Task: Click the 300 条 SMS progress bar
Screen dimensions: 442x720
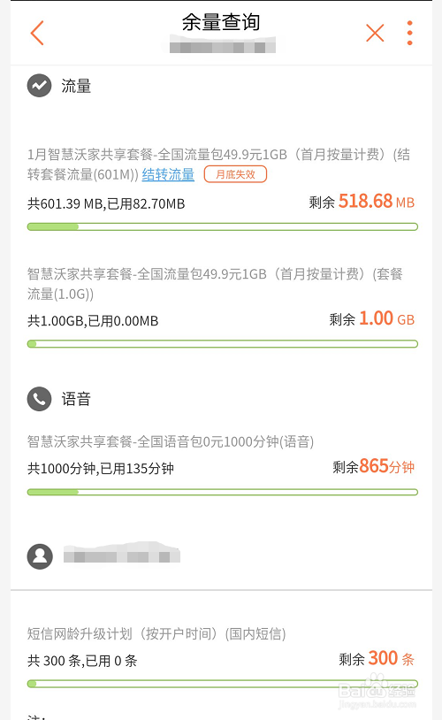Action: coord(223,685)
